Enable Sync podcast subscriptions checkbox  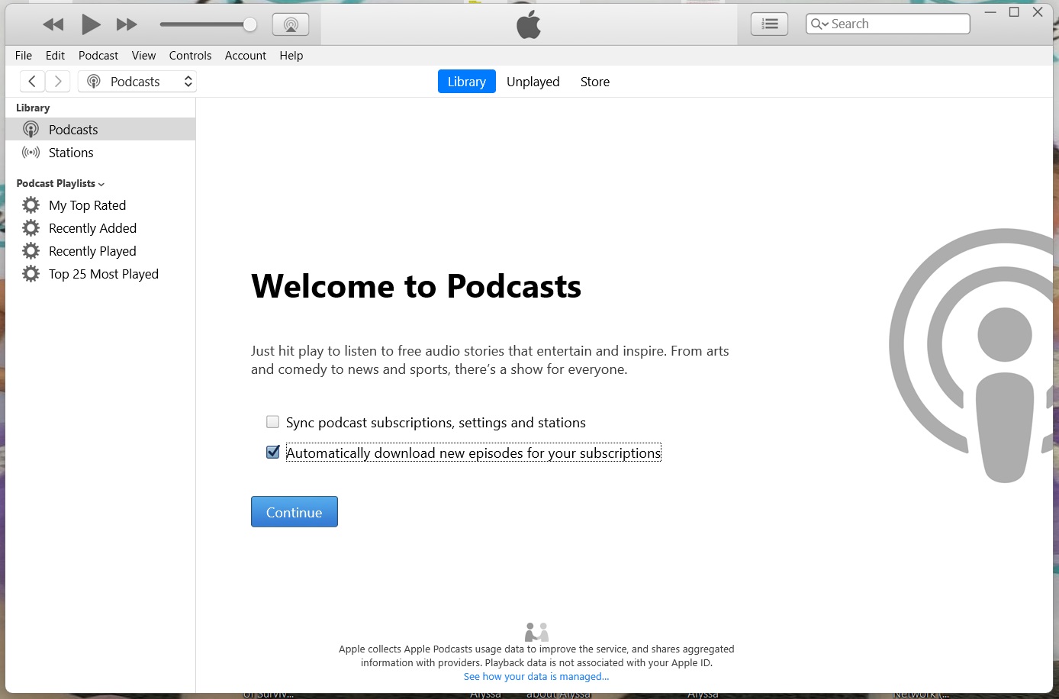[x=272, y=422]
